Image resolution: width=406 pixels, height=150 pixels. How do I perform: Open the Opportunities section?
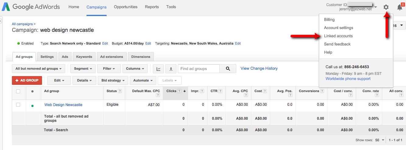click(126, 7)
